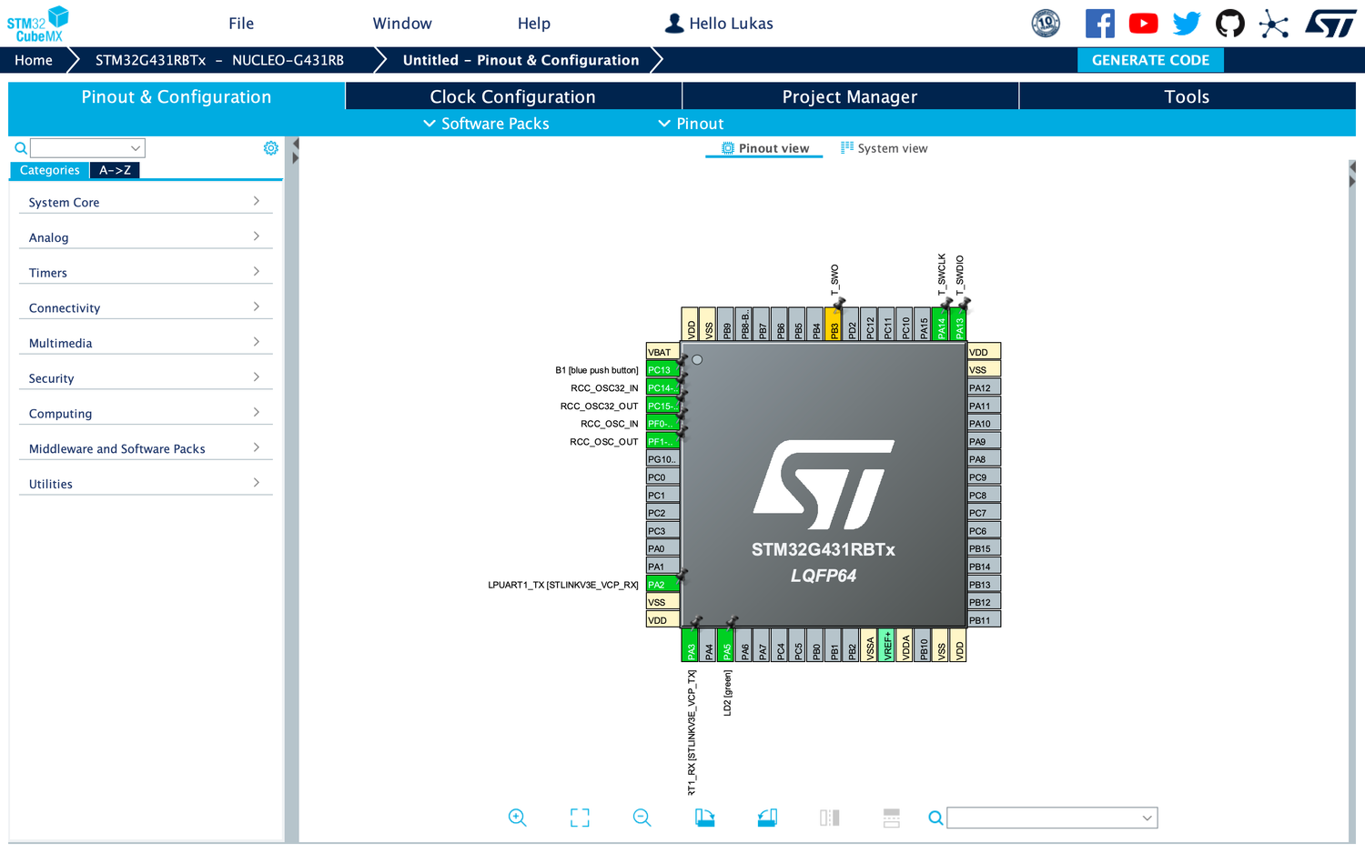This screenshot has height=853, width=1365.
Task: Click the ST logo at top right
Action: pyautogui.click(x=1330, y=24)
